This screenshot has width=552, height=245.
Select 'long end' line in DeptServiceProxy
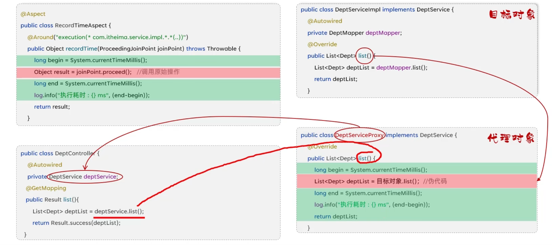pyautogui.click(x=368, y=193)
